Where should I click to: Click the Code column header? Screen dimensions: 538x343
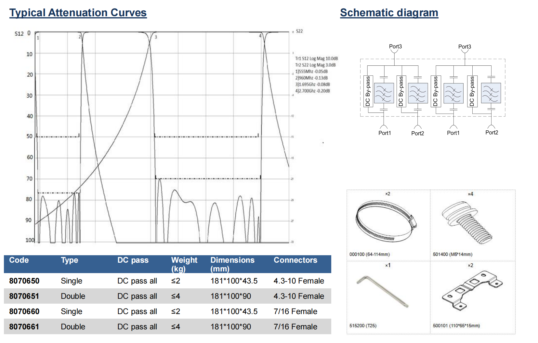(19, 260)
